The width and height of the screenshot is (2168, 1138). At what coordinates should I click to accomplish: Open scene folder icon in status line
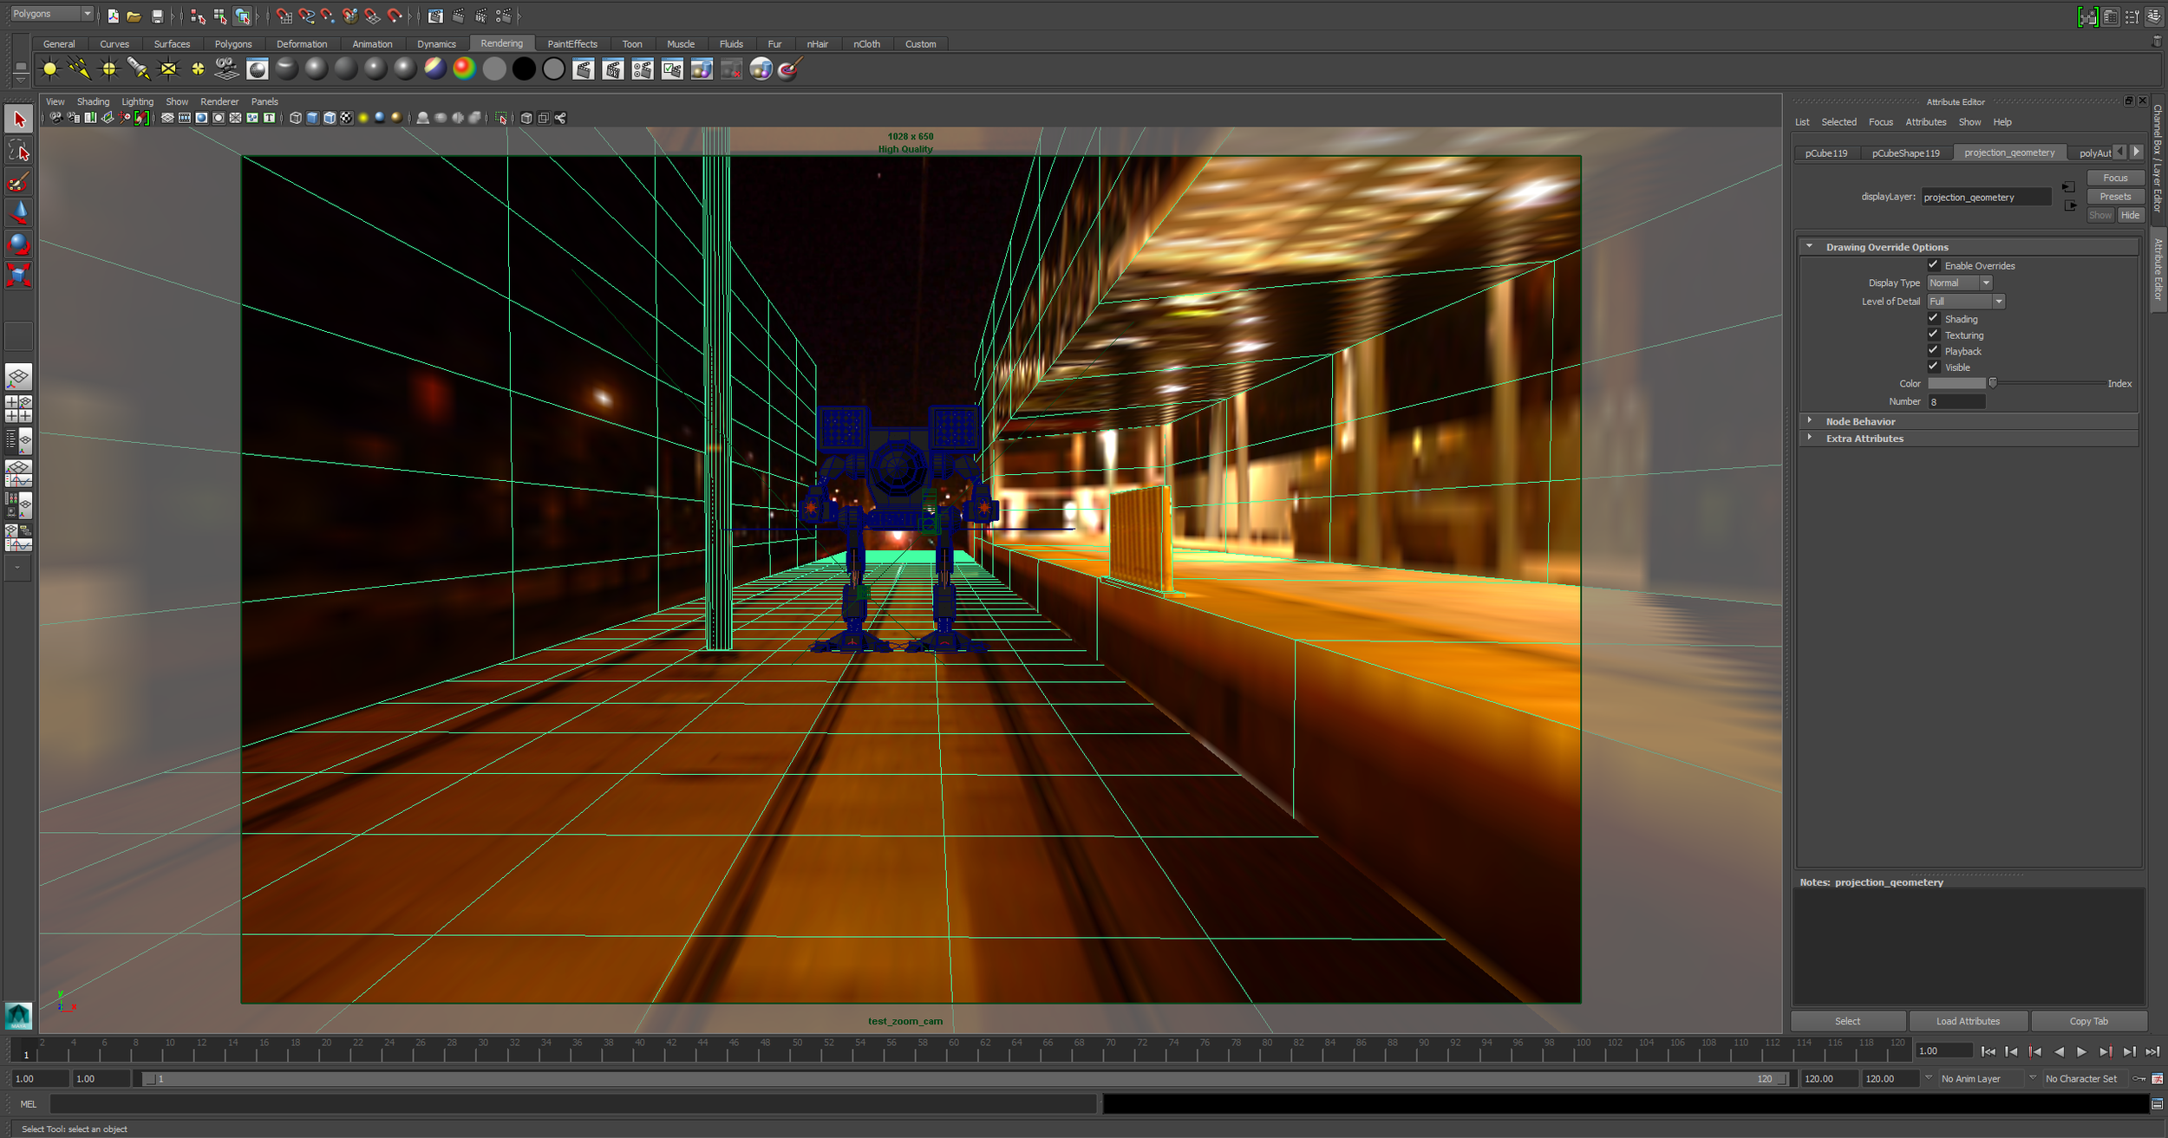134,16
